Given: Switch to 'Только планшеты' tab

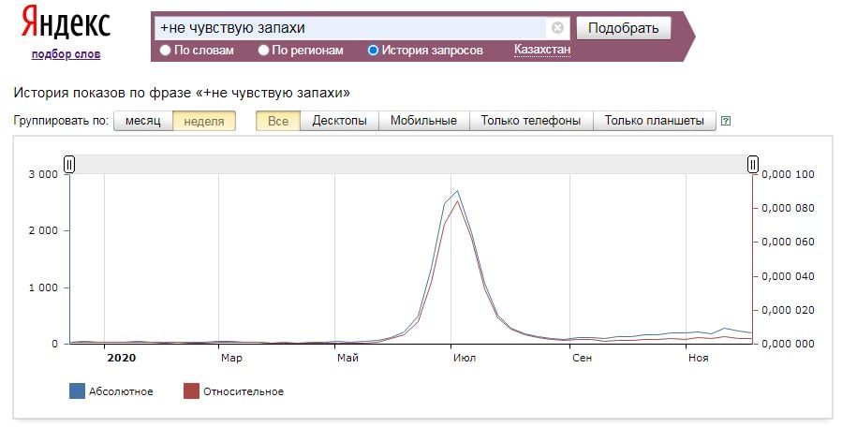Looking at the screenshot, I should (654, 121).
